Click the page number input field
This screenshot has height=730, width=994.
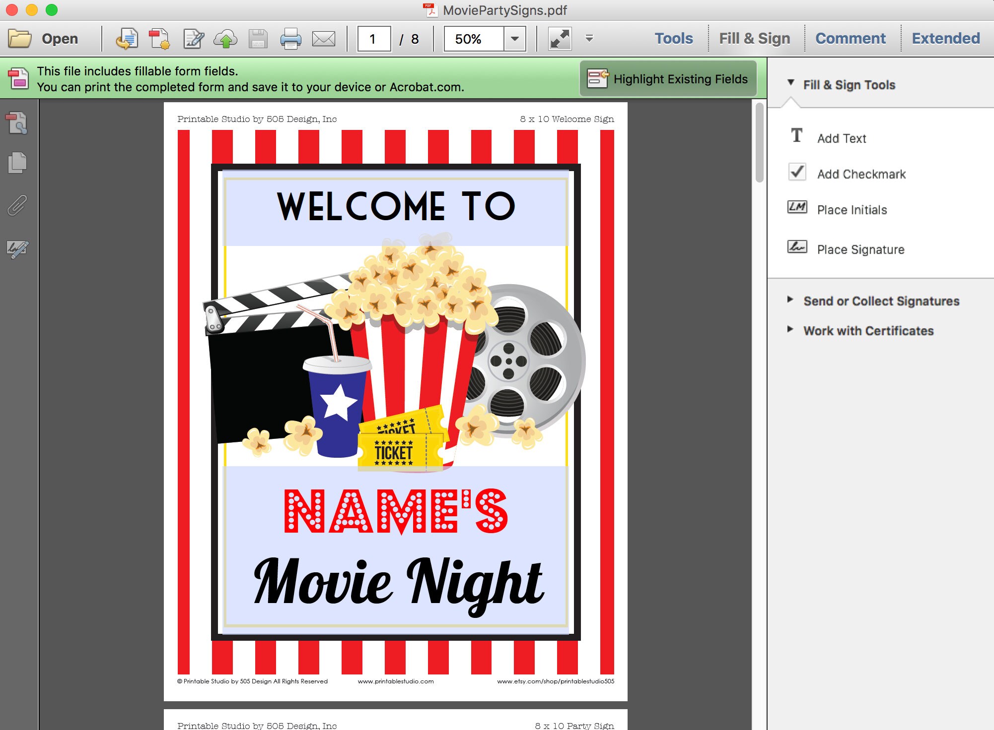pyautogui.click(x=375, y=39)
